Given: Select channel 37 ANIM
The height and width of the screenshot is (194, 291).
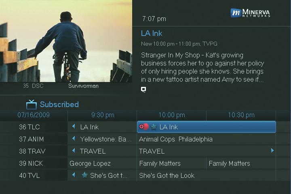Looking at the screenshot, I should pos(32,139).
